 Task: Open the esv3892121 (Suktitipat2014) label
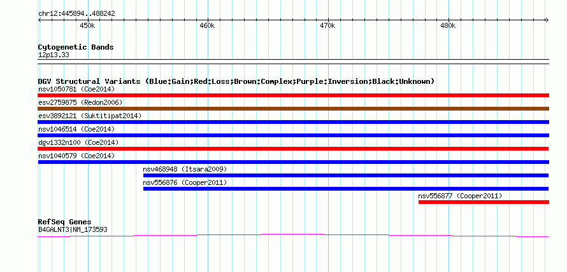click(x=90, y=116)
